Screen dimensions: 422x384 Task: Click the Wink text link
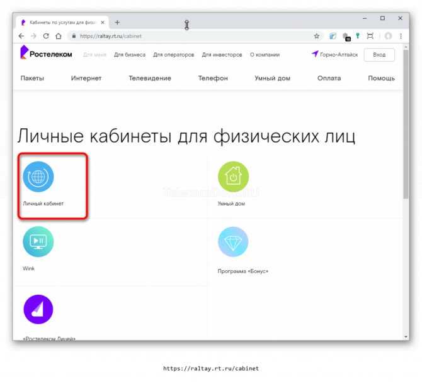point(29,268)
